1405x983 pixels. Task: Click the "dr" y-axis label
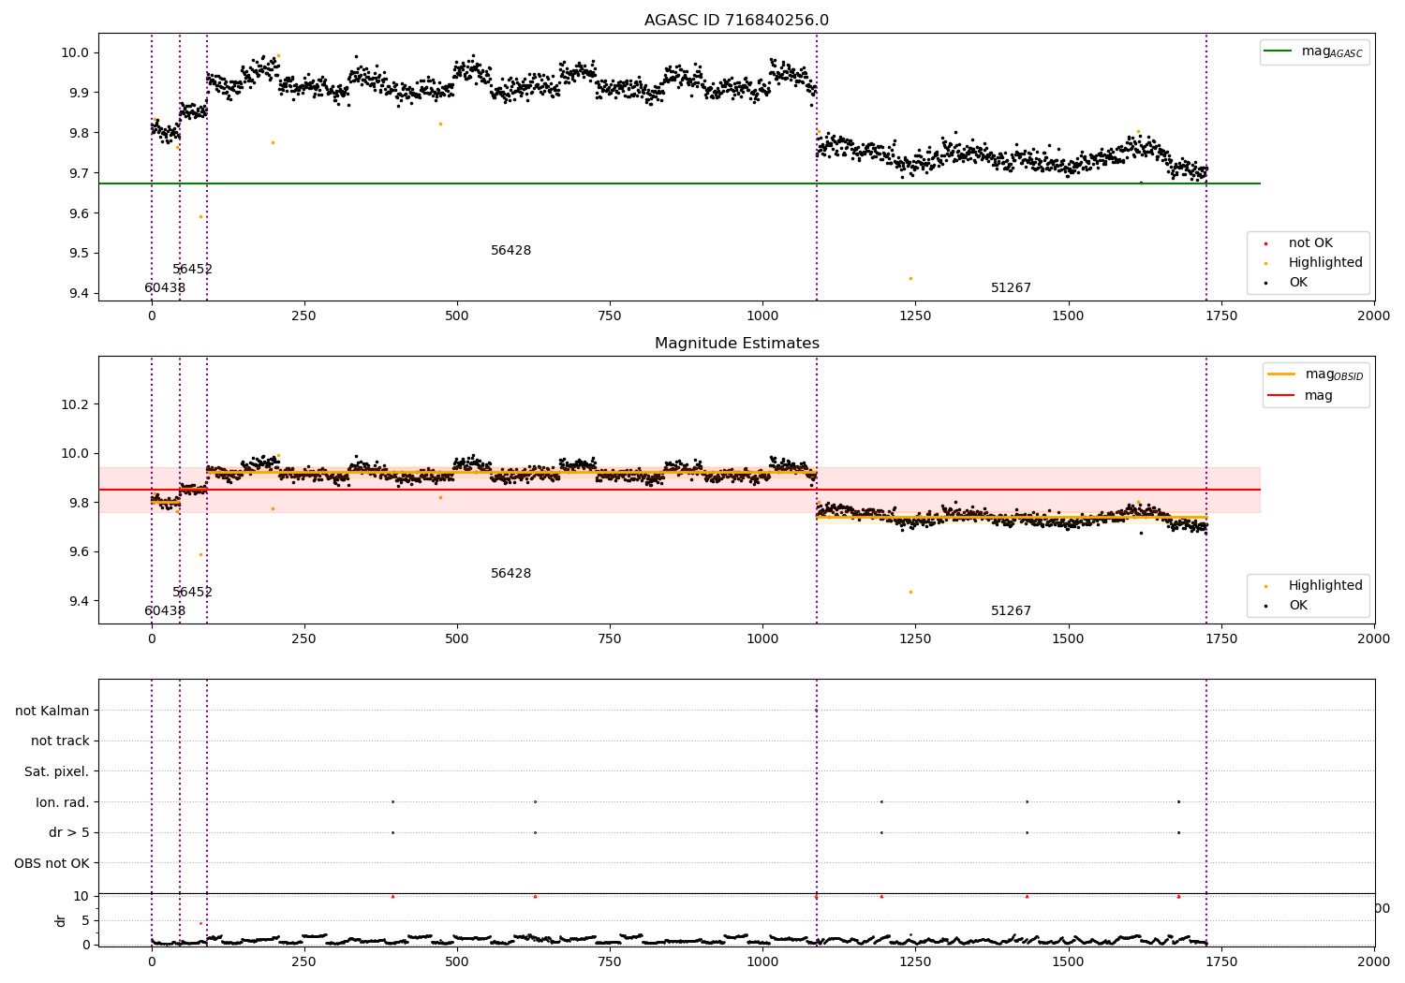point(61,920)
